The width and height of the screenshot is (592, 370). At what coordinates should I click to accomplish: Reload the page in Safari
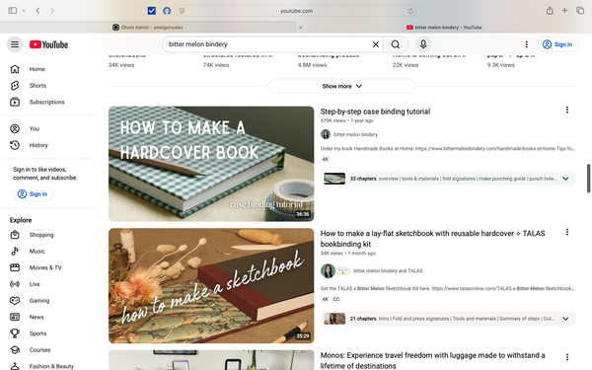pyautogui.click(x=410, y=11)
